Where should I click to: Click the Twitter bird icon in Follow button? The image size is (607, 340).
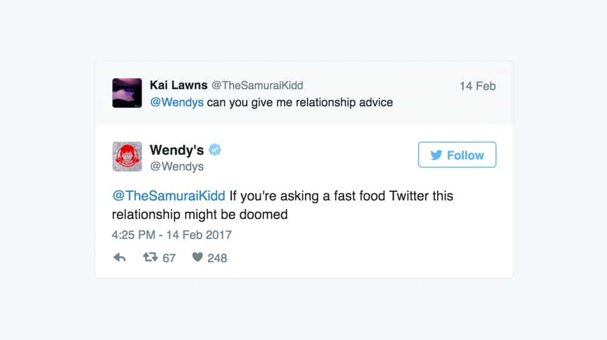point(436,155)
